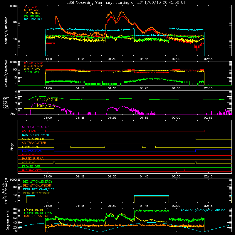Screen dimensions: 235x235
Task: Click the Degrees or % axis title
Action: [x=8, y=220]
